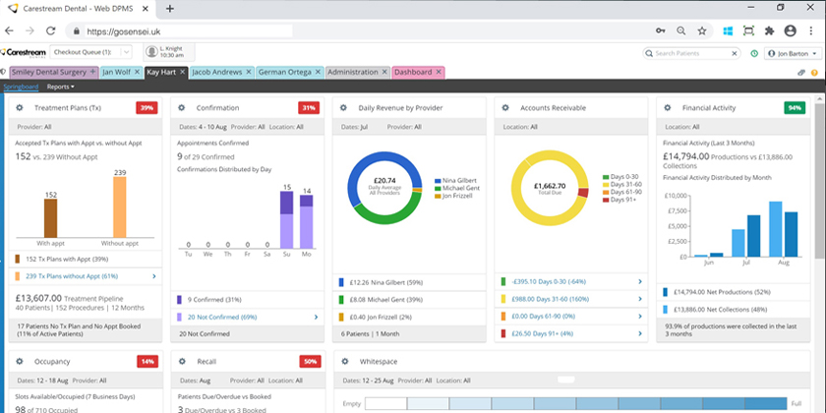Open Recall card settings gear
This screenshot has height=413, width=826.
(182, 362)
